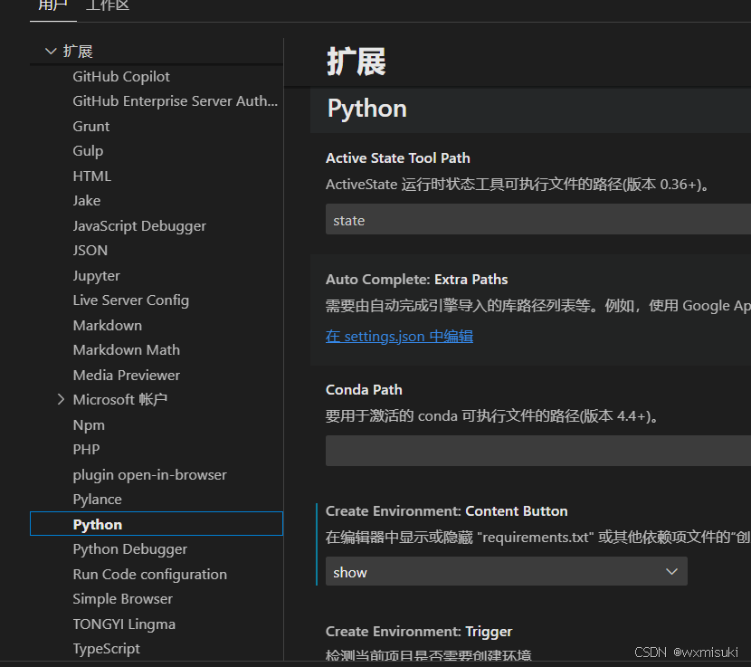Select GitHub Enterprise Server Auth settings

[175, 100]
